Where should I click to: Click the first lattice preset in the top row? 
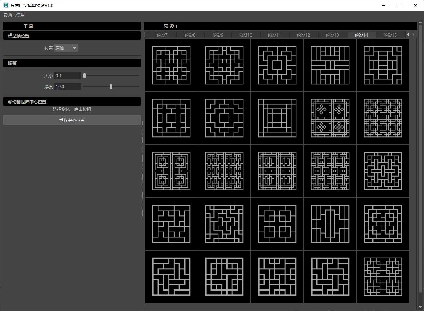point(171,65)
